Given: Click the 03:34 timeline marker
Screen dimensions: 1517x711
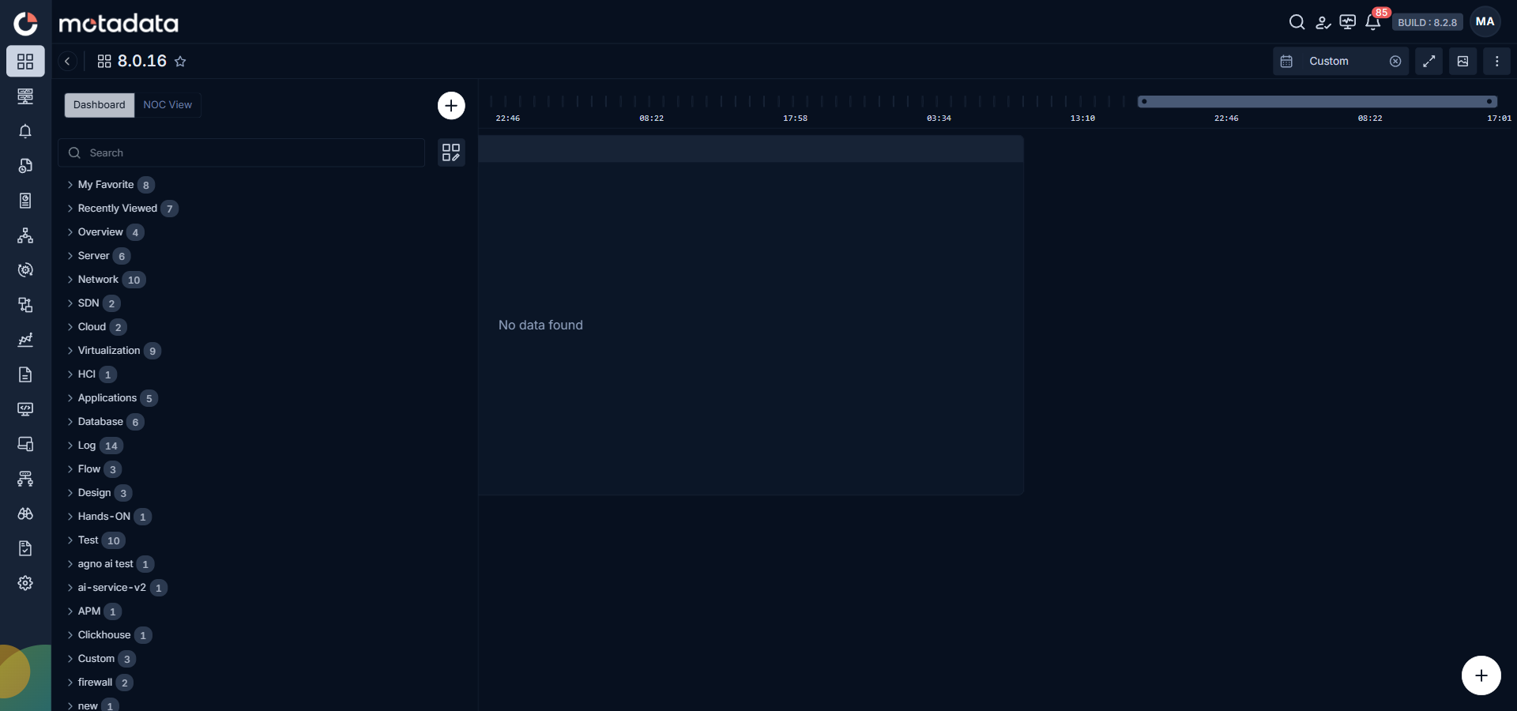Looking at the screenshot, I should click(939, 118).
